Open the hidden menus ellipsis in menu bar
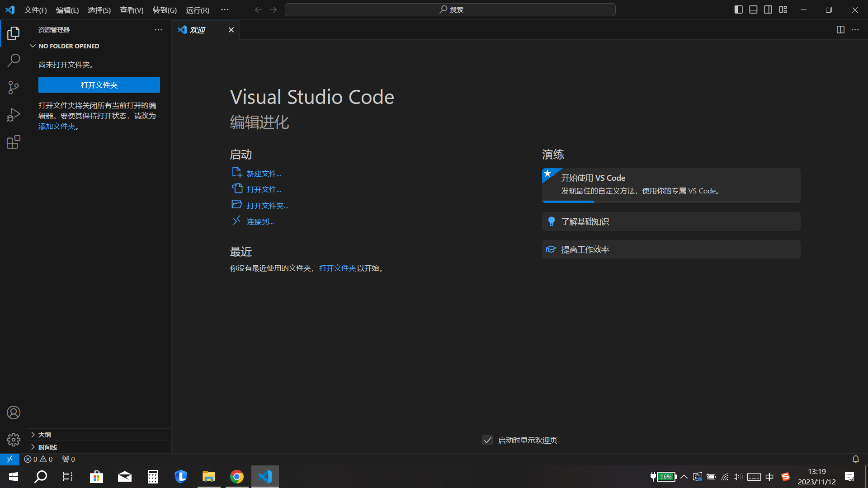868x488 pixels. [225, 10]
